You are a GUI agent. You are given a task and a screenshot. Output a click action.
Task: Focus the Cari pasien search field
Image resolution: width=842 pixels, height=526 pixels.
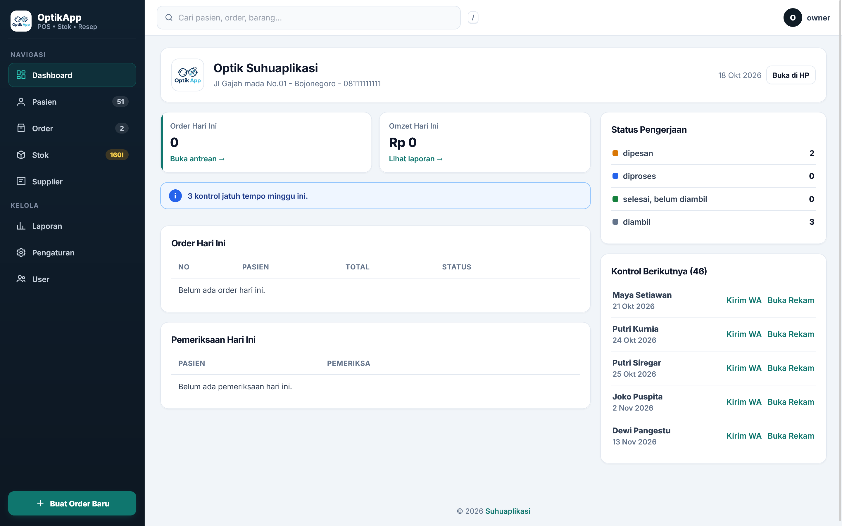pos(309,18)
